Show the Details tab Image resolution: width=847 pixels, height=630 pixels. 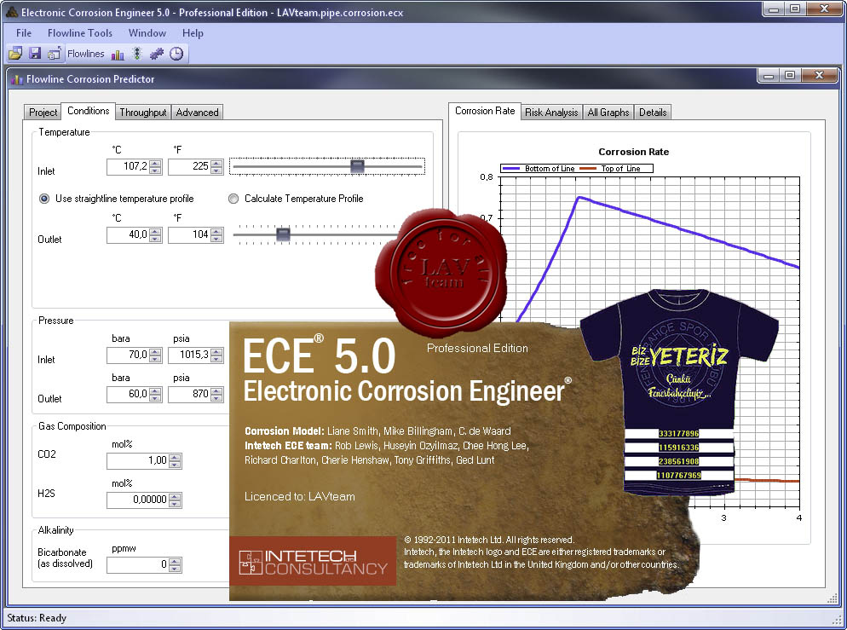(x=653, y=112)
